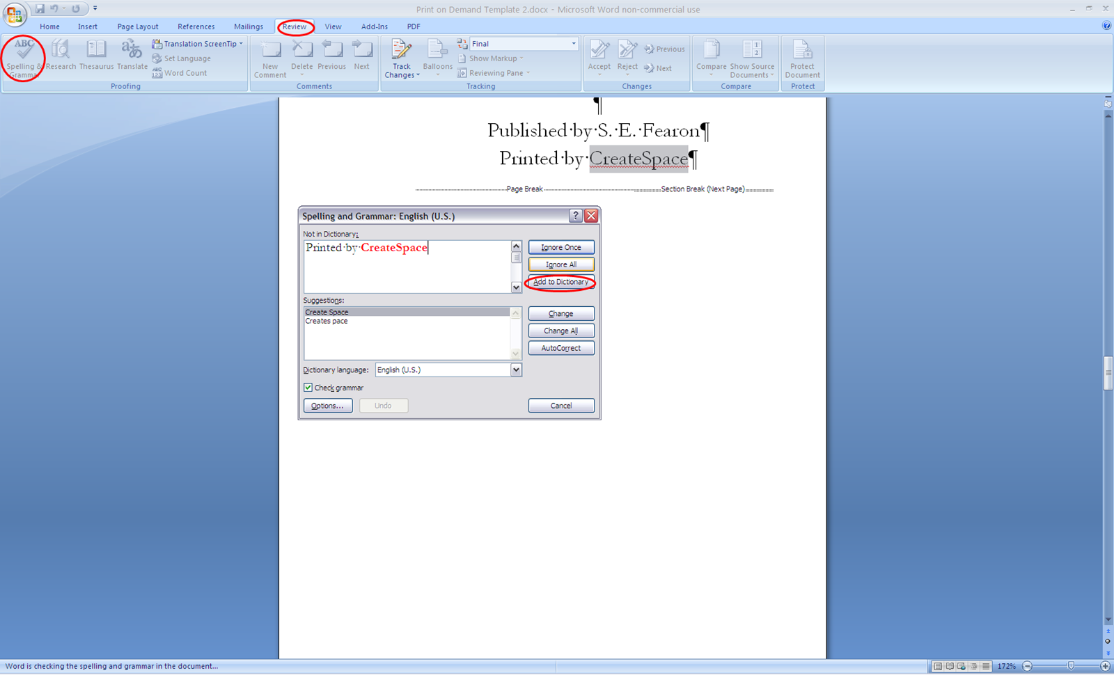Run the Spelling & Grammar checker

(x=23, y=56)
